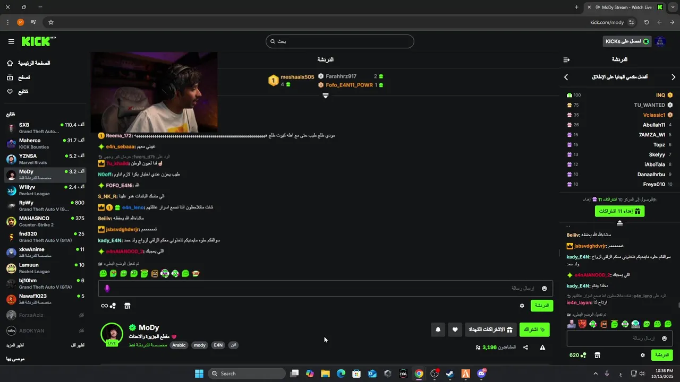
Task: Click the Arabic tag
Action: 179,345
